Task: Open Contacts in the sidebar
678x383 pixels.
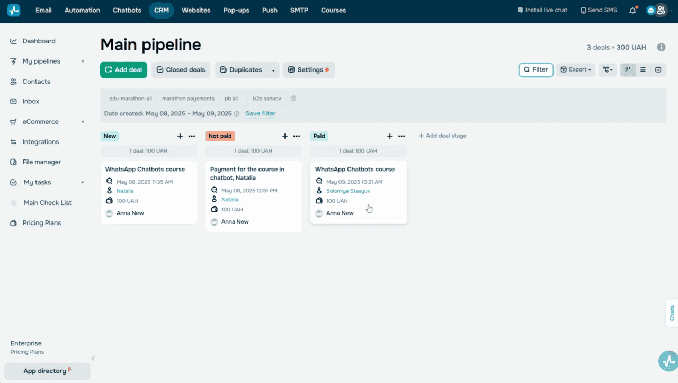Action: (x=36, y=82)
